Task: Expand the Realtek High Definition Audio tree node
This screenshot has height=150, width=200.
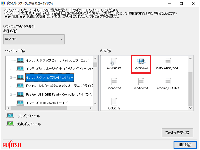Action: (11, 86)
